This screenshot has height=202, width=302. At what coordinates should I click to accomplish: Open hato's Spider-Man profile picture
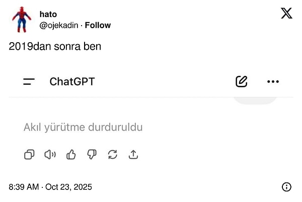tap(21, 20)
